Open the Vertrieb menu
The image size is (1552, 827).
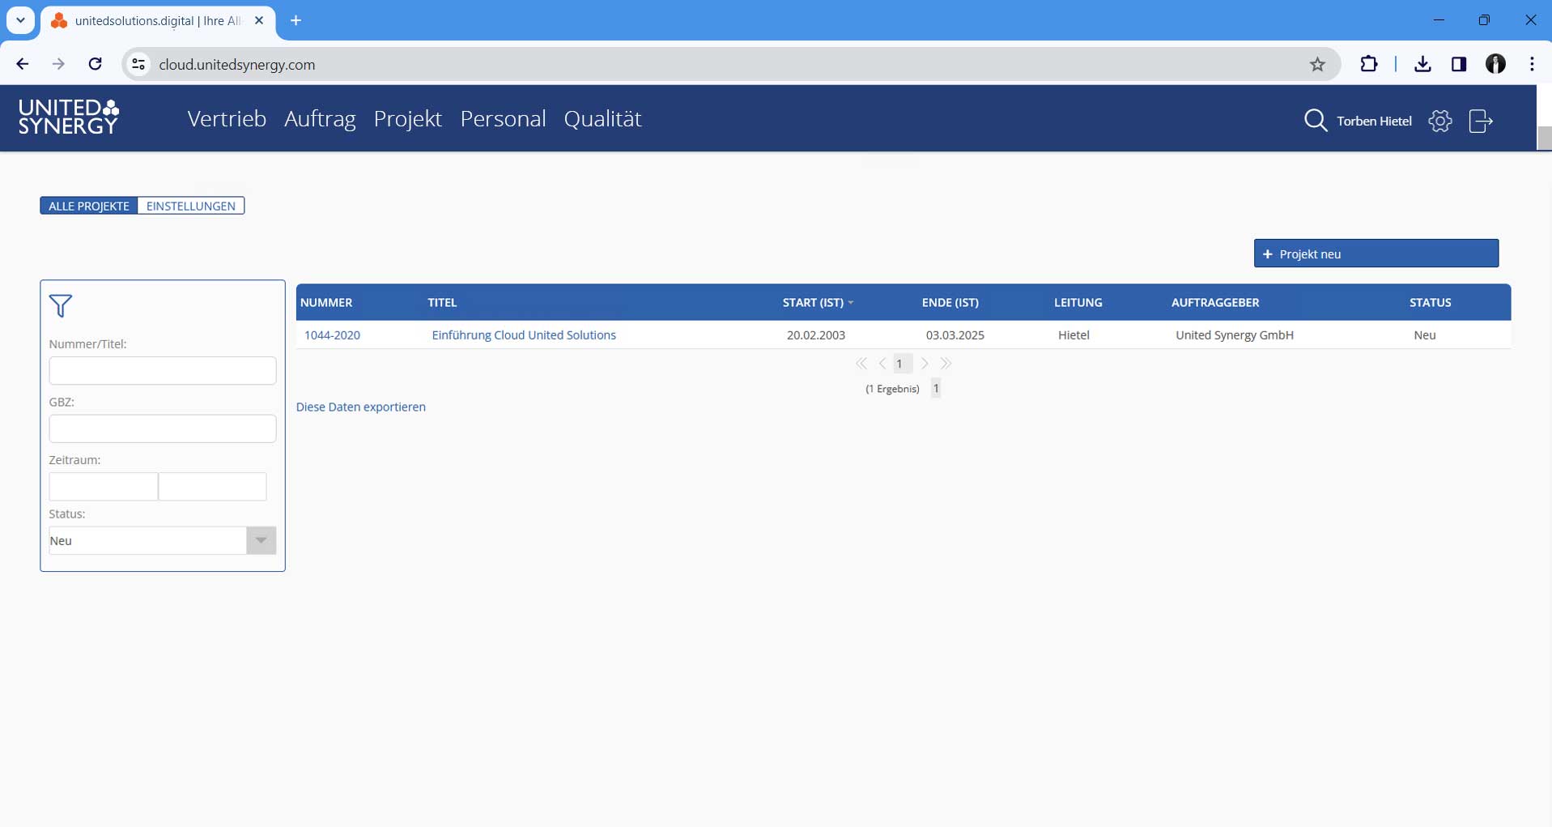[227, 119]
